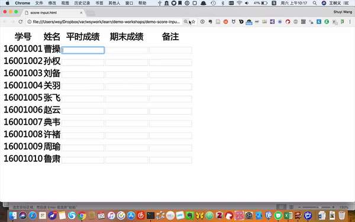Image resolution: width=355 pixels, height=222 pixels.
Task: Click the Bluetooth icon in the menu bar
Action: click(x=222, y=3)
